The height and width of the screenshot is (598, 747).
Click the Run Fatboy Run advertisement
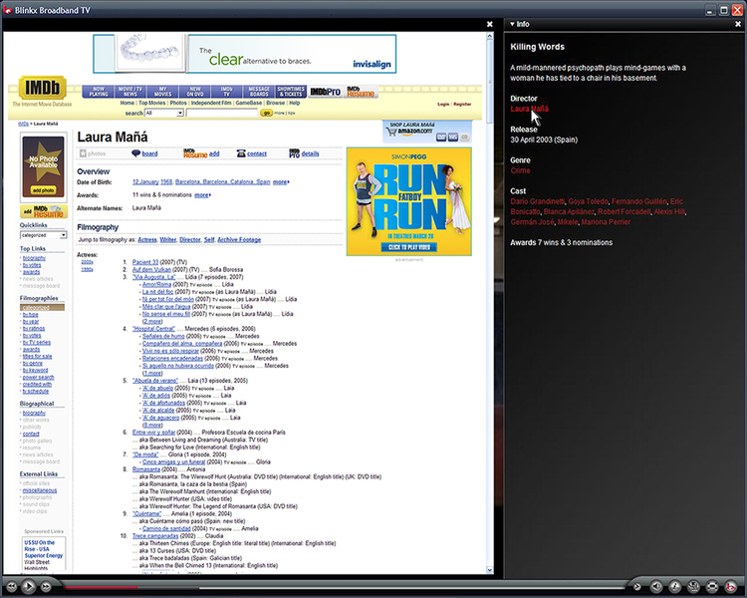coord(409,201)
